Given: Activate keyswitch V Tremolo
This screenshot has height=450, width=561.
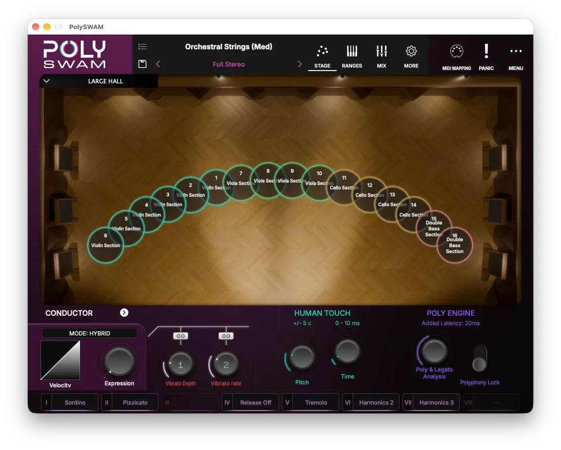Looking at the screenshot, I should [x=311, y=403].
